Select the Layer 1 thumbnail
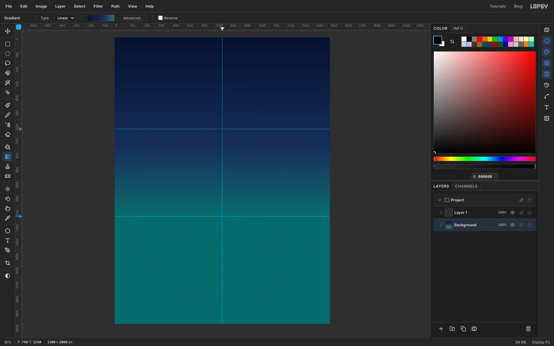The height and width of the screenshot is (346, 554). pyautogui.click(x=449, y=212)
